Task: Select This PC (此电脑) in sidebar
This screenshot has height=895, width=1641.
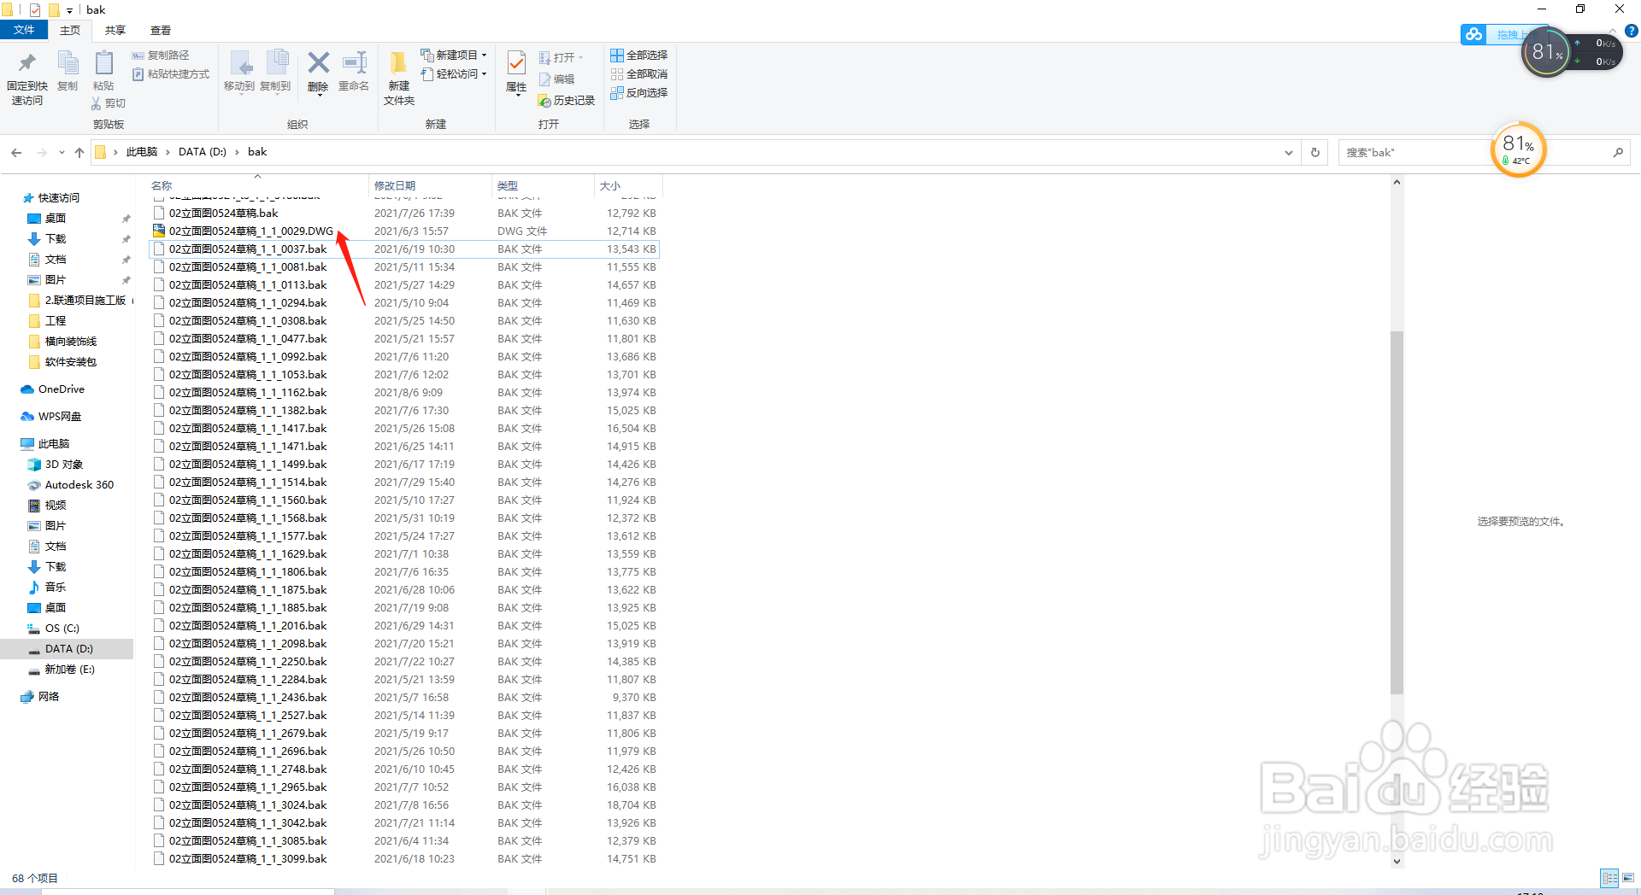Action: point(54,444)
